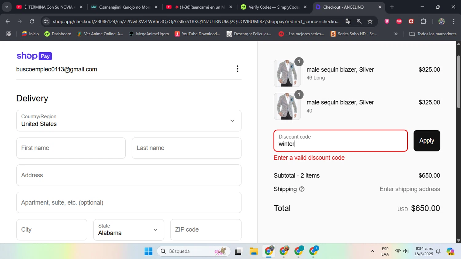Open the Chrome profile avatar
The height and width of the screenshot is (259, 461).
[441, 22]
